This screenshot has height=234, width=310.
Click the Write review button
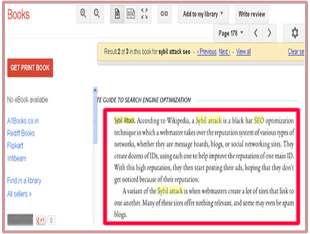[252, 14]
